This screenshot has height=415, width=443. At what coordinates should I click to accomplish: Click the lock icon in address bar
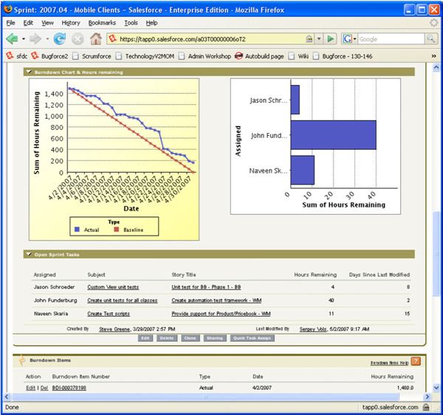(x=309, y=38)
